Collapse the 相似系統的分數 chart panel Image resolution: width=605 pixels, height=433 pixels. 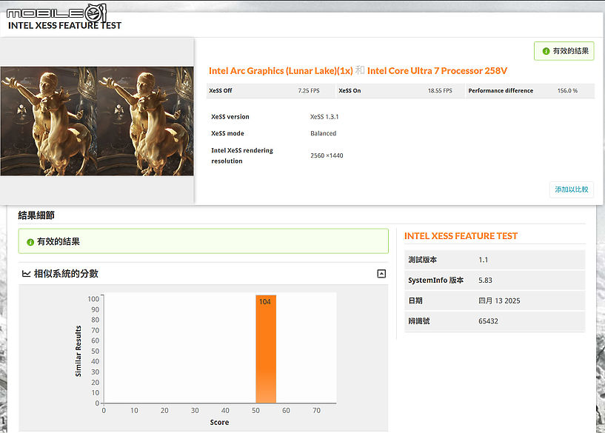pos(381,274)
